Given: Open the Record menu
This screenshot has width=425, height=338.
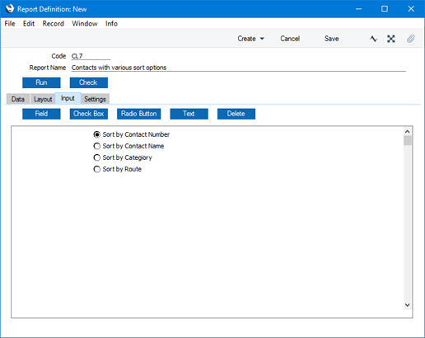Looking at the screenshot, I should 54,24.
